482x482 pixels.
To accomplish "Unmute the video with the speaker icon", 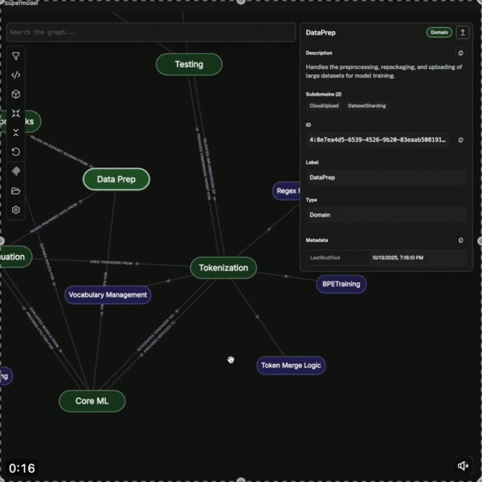I will point(464,466).
